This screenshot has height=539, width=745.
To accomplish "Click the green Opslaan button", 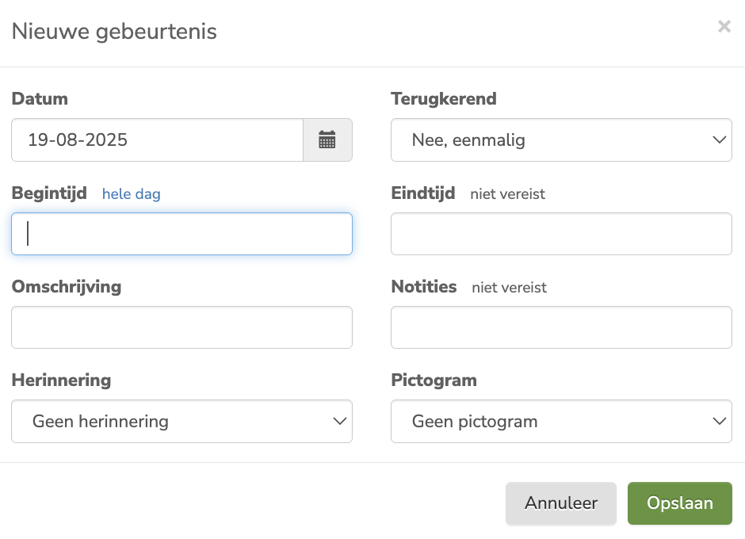I will tap(679, 503).
